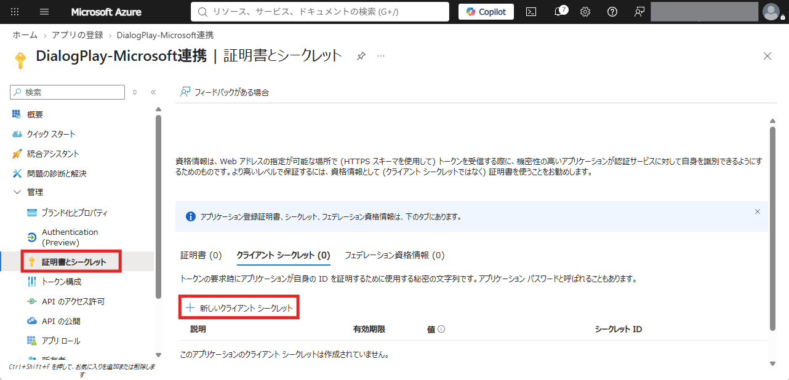This screenshot has width=789, height=380.
Task: Click the 説明 column header
Action: point(198,329)
